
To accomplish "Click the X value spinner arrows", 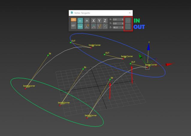I will click(123, 19).
